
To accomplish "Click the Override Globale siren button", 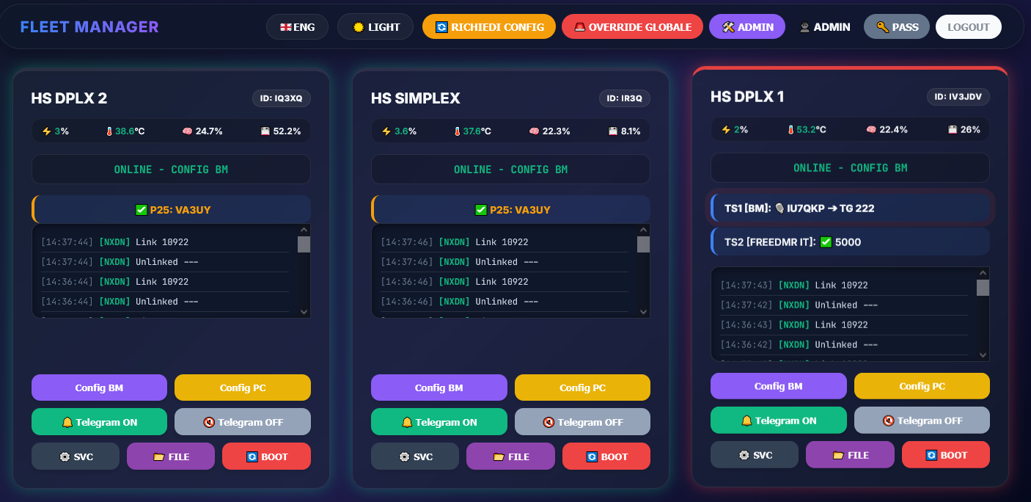I will click(x=632, y=27).
